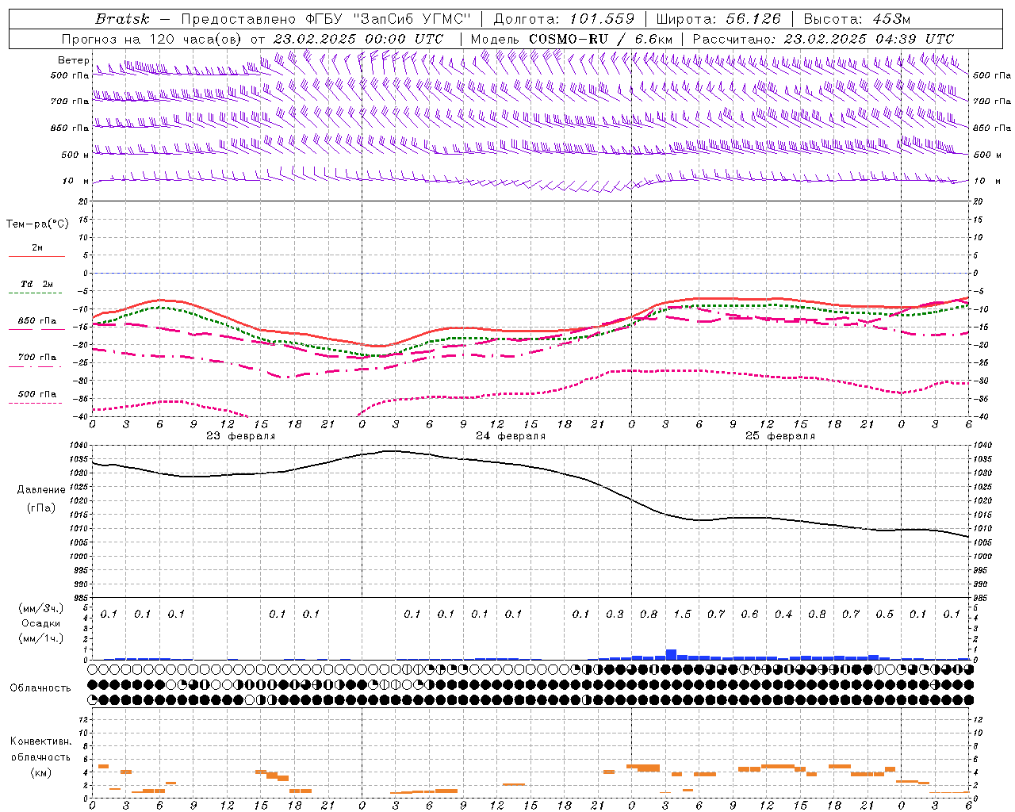Click the "Ветер" wind section label
This screenshot has height=812, width=1015.
pyautogui.click(x=73, y=60)
